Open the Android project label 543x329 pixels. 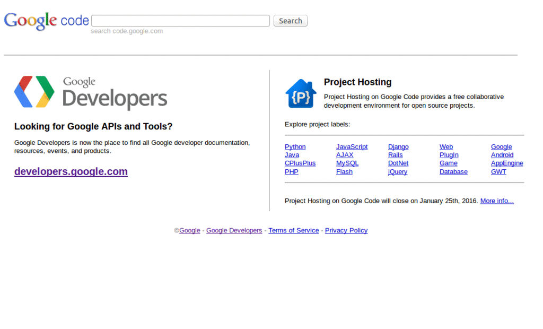pyautogui.click(x=502, y=155)
